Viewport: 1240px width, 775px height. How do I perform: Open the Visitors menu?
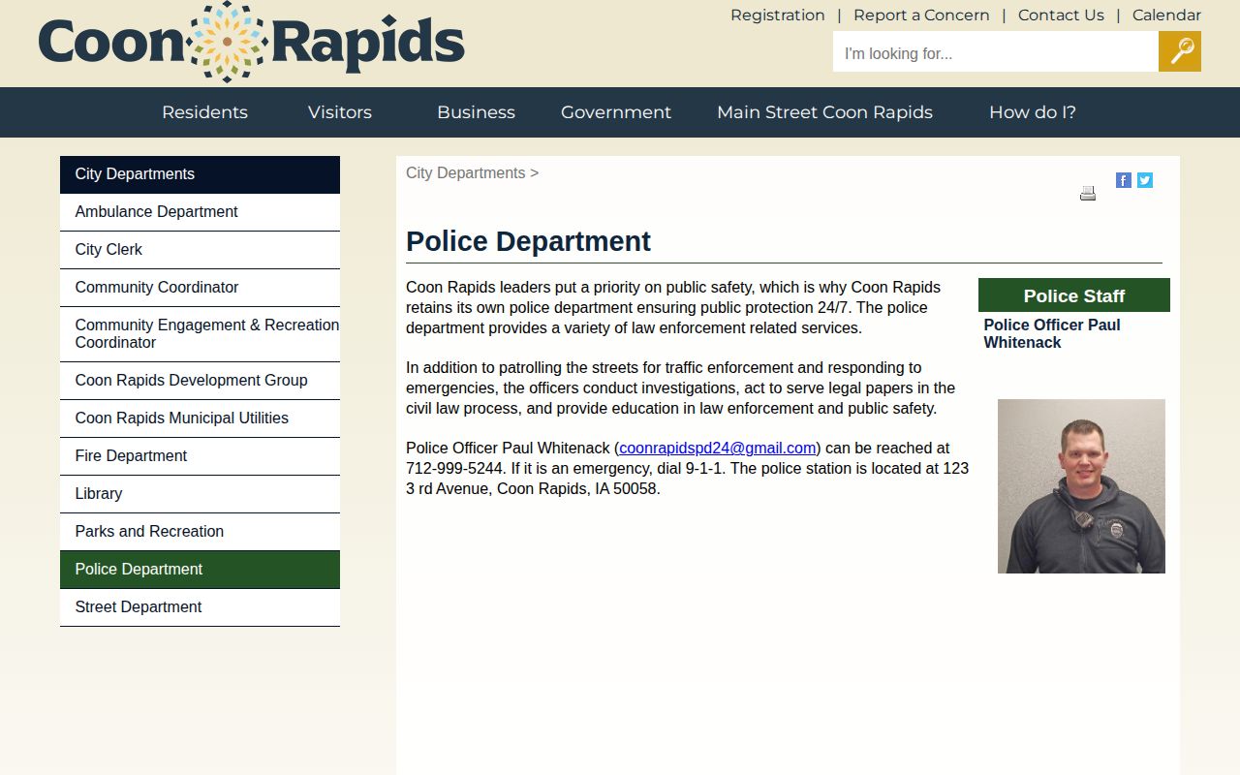[340, 112]
